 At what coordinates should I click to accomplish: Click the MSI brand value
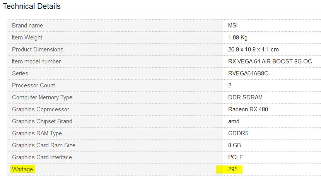pos(233,26)
